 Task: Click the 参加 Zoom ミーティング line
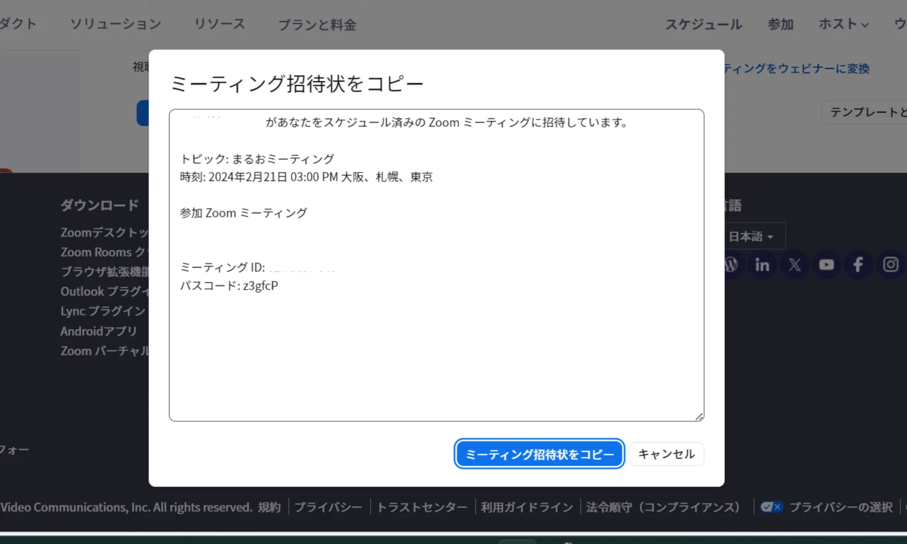tap(243, 213)
